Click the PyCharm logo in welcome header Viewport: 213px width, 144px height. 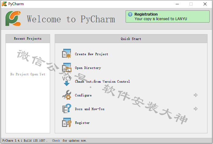(13, 18)
